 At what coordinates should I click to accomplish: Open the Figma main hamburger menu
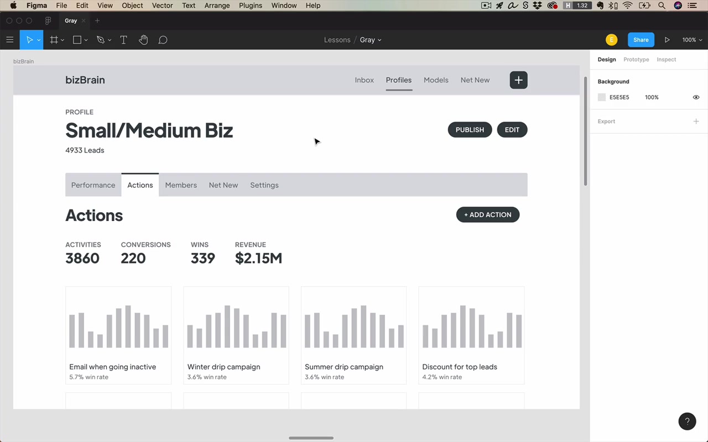[9, 40]
